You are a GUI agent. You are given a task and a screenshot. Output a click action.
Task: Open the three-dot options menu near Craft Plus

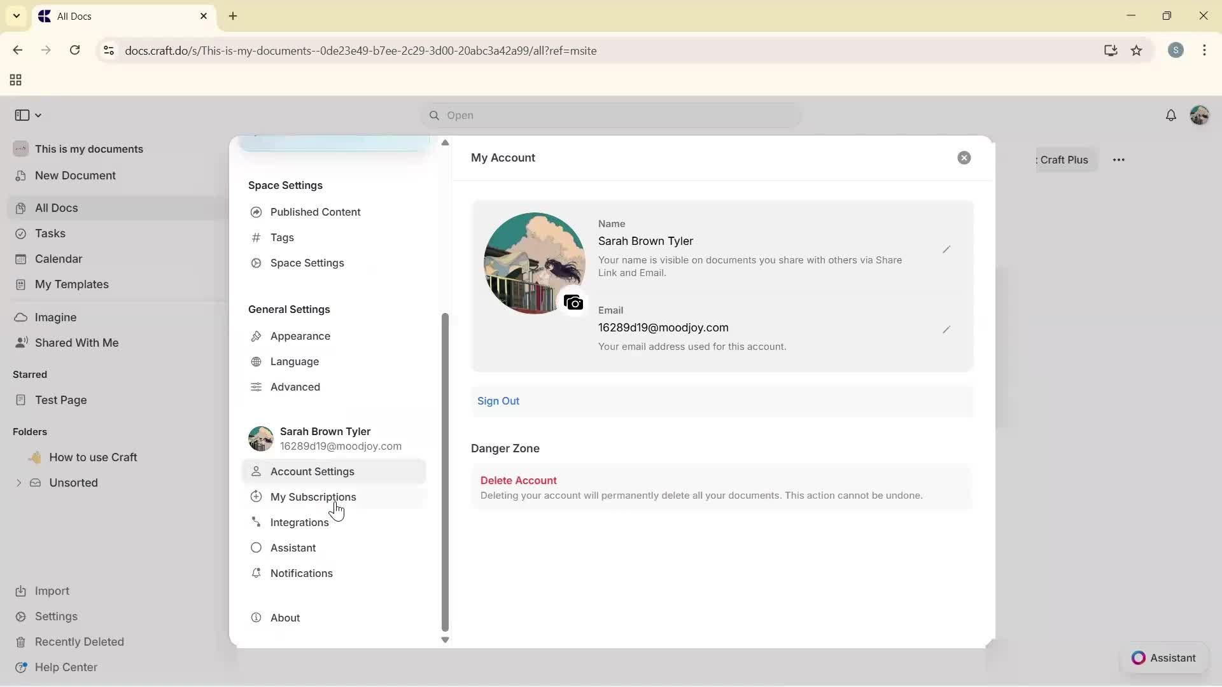point(1120,160)
